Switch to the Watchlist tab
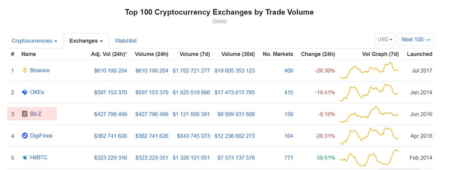The height and width of the screenshot is (170, 450). pos(126,41)
